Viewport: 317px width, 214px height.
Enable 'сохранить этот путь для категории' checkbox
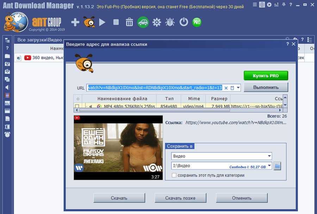click(x=174, y=175)
